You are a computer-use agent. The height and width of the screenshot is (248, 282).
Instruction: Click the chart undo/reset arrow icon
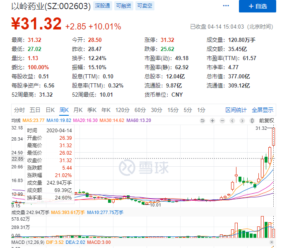(202, 121)
